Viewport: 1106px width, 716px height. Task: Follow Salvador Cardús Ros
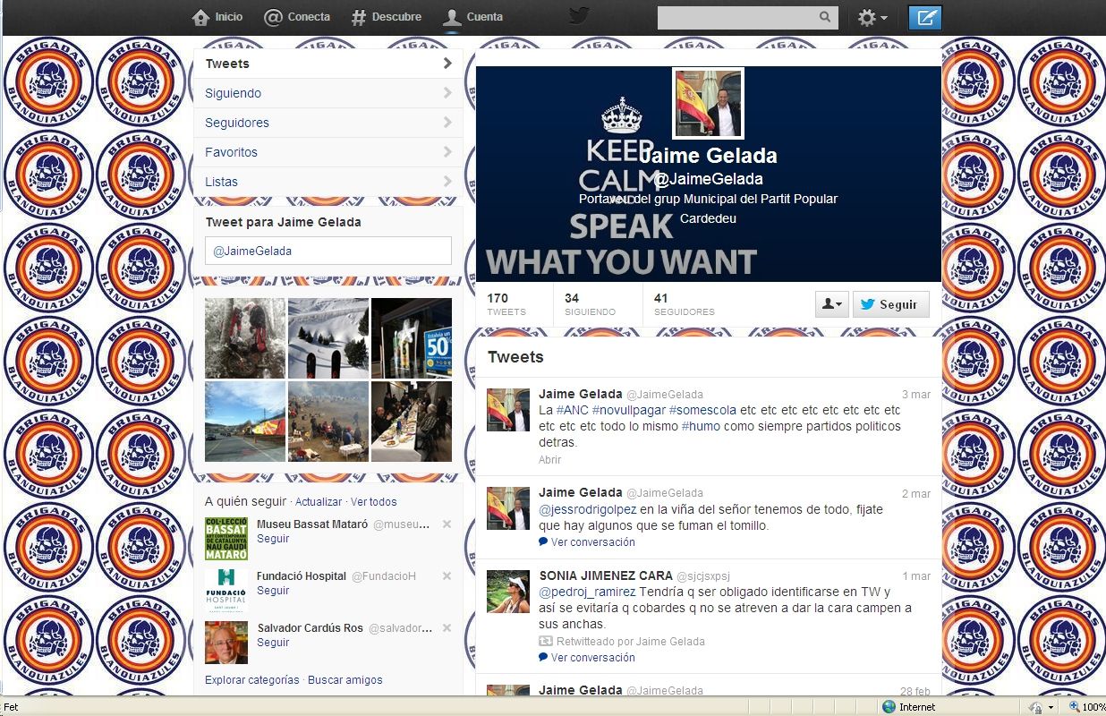tap(273, 643)
